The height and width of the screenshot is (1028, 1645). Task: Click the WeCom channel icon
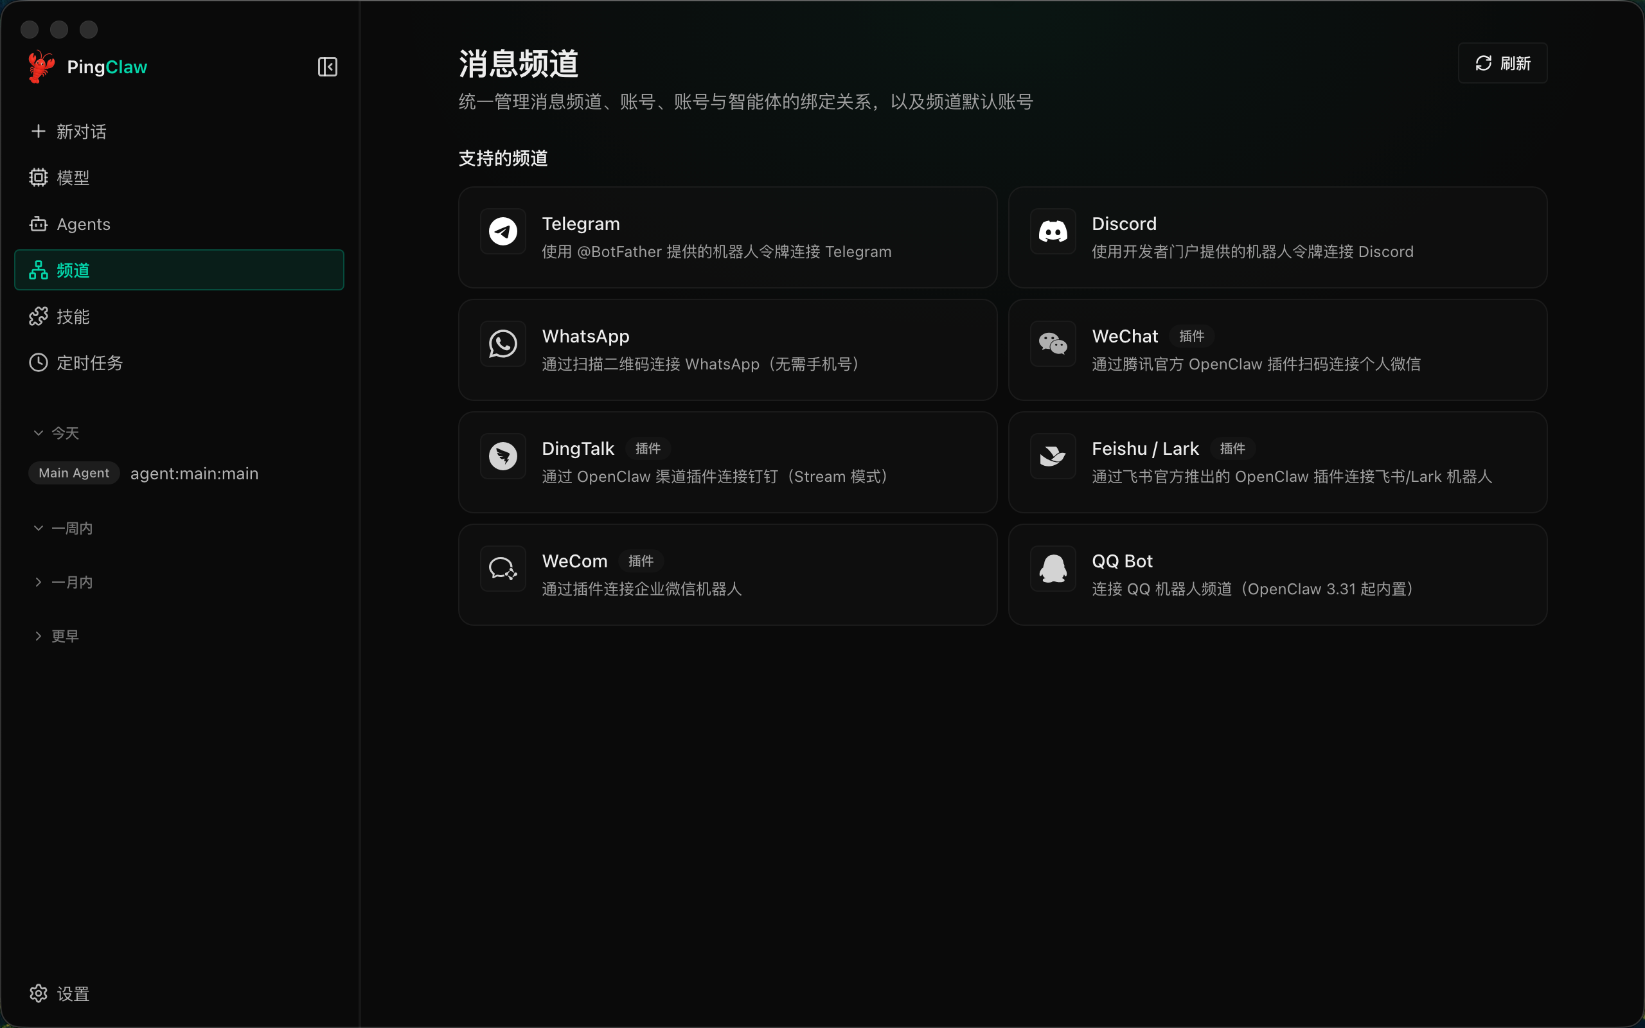pyautogui.click(x=503, y=569)
